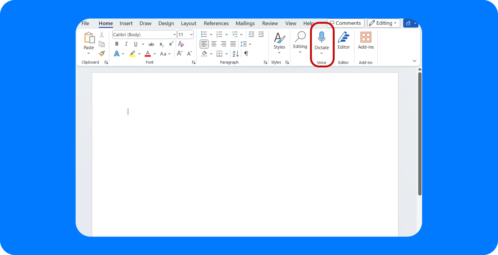
Task: Decrease paragraph indent
Action: click(x=251, y=34)
